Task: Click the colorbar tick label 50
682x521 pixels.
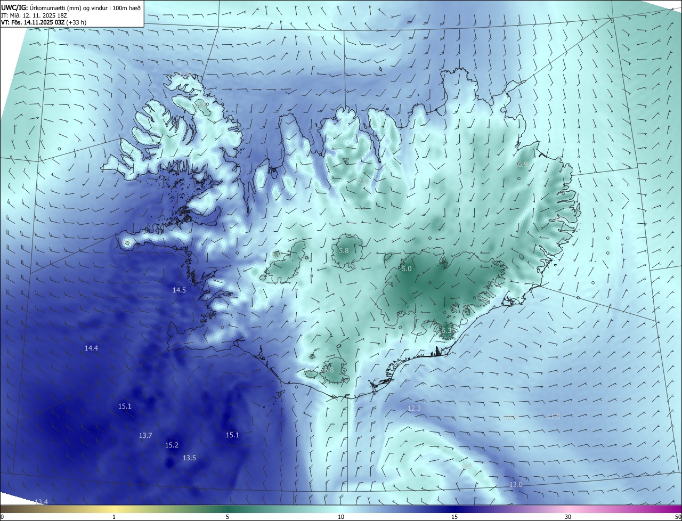Action: point(678,517)
